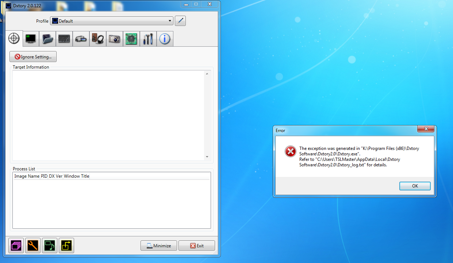This screenshot has width=453, height=263.
Task: Click inside the Target Information text area
Action: [x=108, y=115]
